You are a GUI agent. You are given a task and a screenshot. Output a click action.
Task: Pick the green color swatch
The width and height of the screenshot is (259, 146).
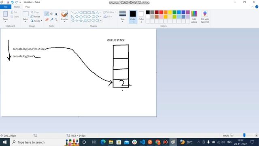click(x=174, y=12)
